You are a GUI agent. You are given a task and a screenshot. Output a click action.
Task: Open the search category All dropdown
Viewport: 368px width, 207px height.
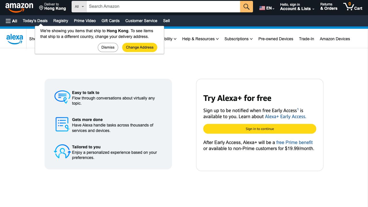tap(79, 7)
